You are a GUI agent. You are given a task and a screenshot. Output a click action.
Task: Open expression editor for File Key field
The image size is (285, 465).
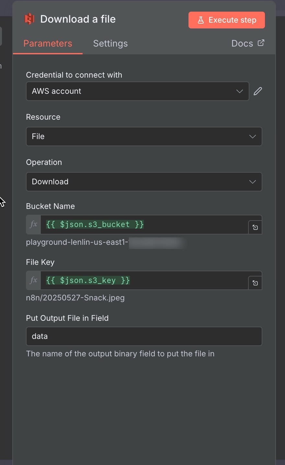coord(255,283)
